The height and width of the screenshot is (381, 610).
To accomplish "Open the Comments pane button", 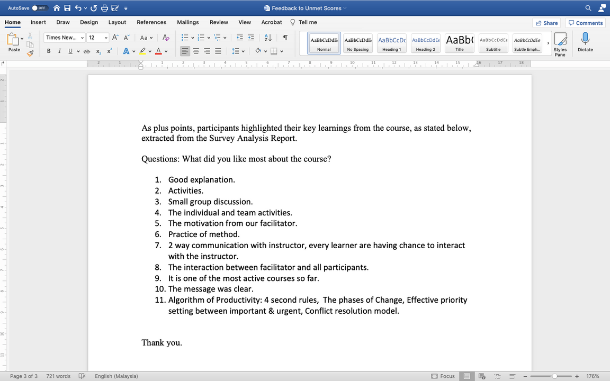I will point(585,23).
